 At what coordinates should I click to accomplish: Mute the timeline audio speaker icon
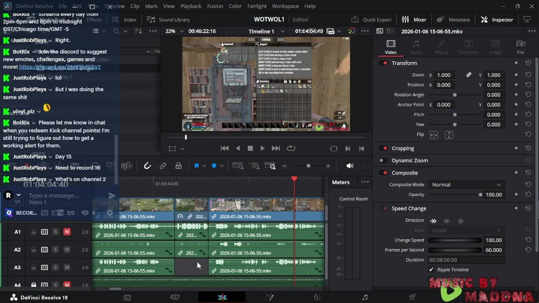pos(350,166)
